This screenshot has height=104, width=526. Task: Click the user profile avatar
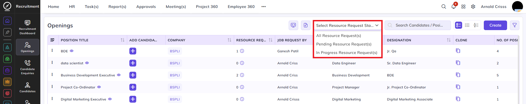click(x=517, y=7)
